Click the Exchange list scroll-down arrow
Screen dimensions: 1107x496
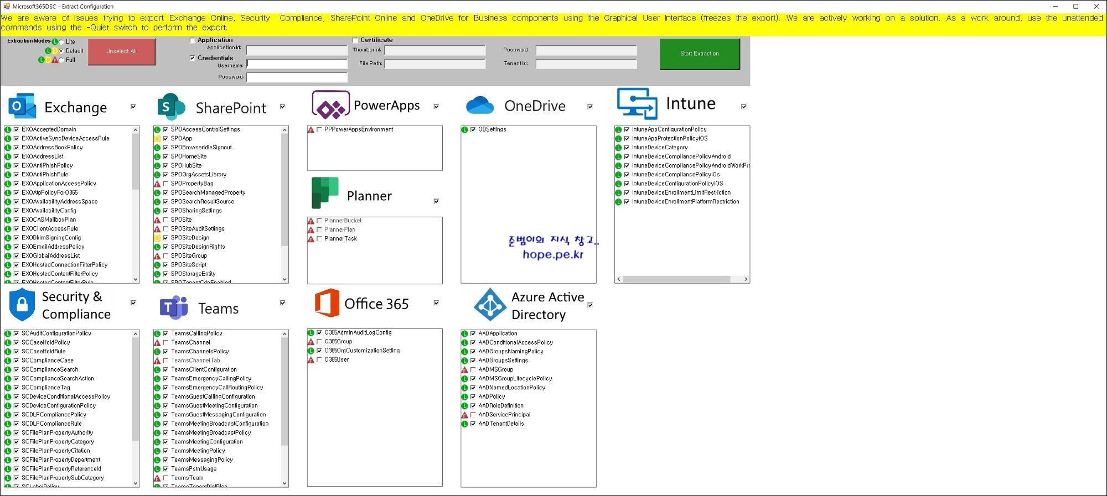(136, 279)
